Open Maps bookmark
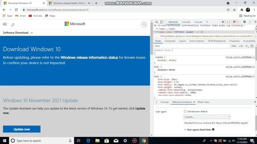The image size is (257, 144). 50,16
